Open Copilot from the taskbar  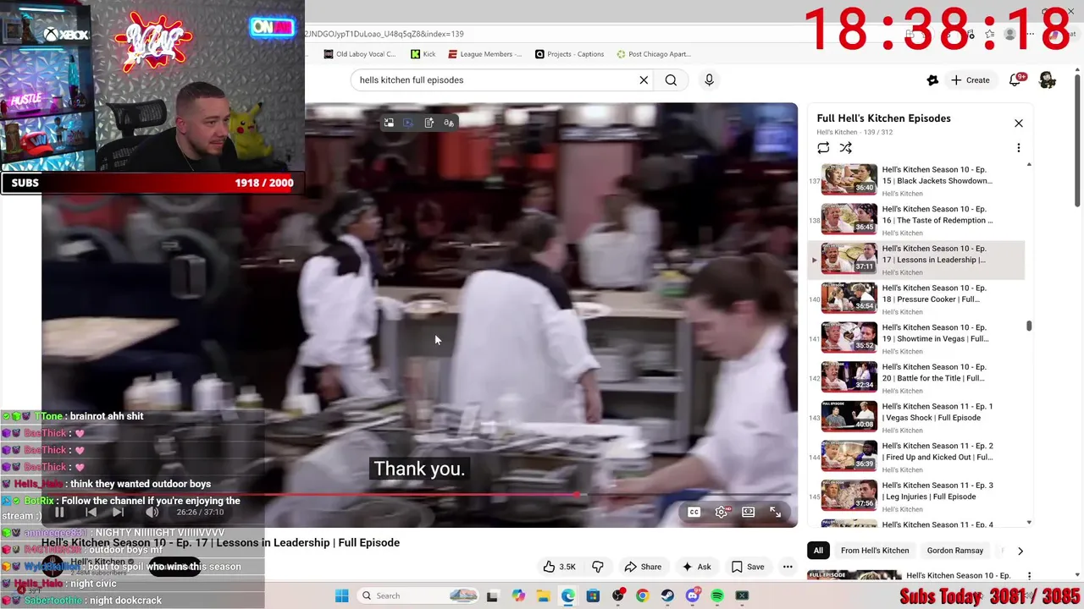518,595
